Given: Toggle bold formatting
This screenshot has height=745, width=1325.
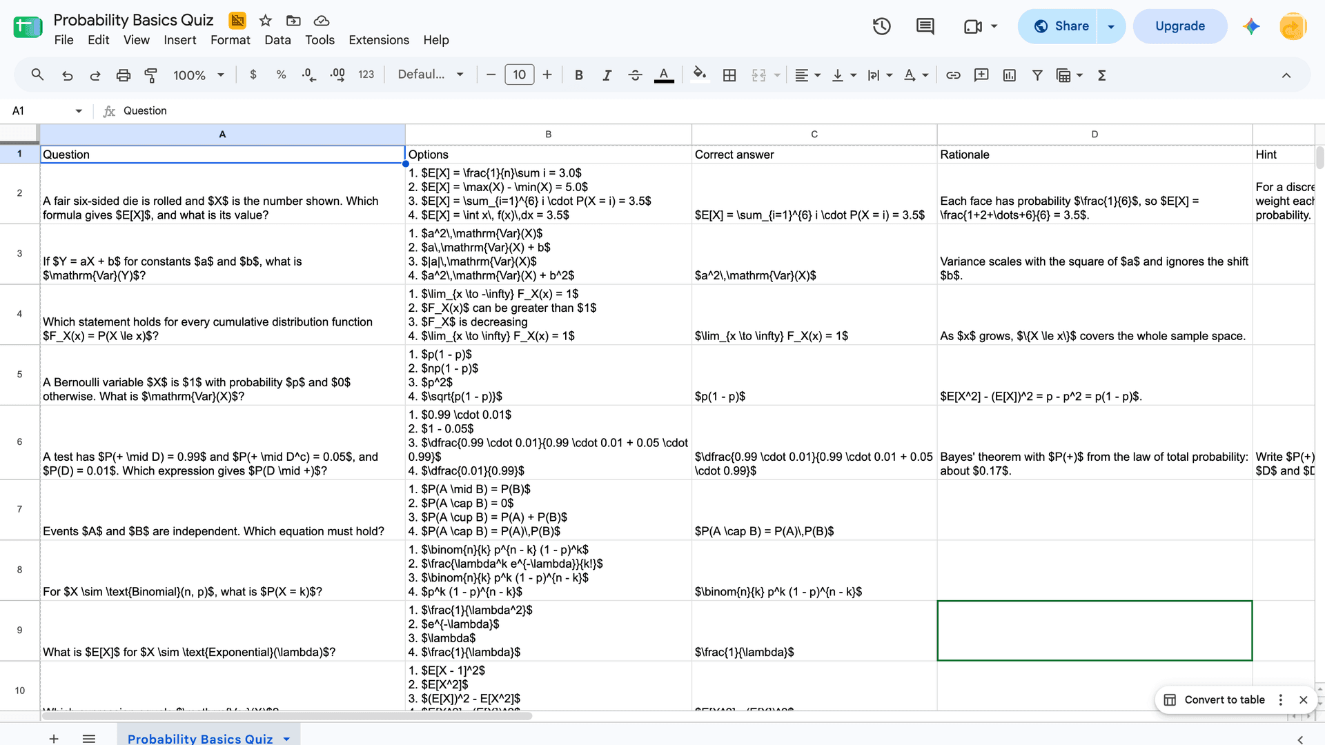Looking at the screenshot, I should (x=579, y=75).
